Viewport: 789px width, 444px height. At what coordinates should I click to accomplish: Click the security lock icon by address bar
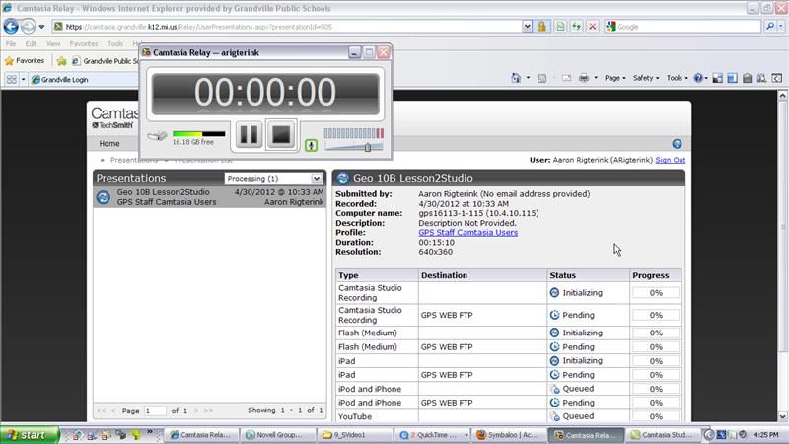point(541,27)
